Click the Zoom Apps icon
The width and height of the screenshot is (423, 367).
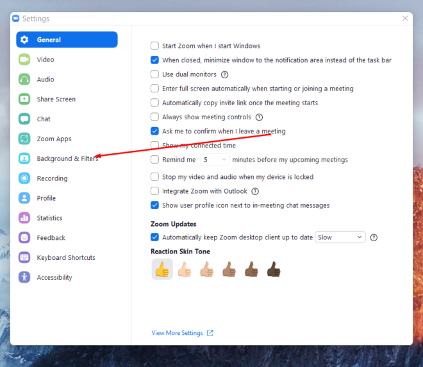pyautogui.click(x=24, y=139)
